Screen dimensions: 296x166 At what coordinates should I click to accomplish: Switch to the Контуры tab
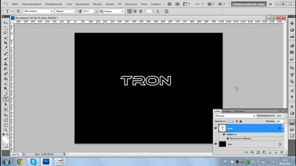coord(239,111)
